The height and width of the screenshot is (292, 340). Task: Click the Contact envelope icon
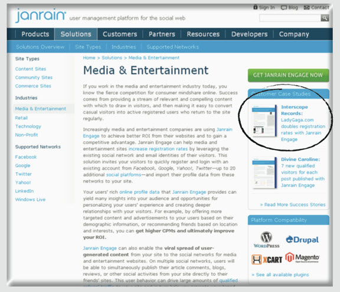pos(306,8)
